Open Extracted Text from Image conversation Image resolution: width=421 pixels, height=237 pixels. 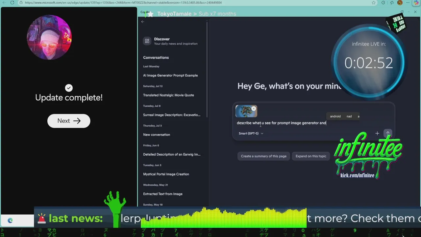pyautogui.click(x=163, y=194)
